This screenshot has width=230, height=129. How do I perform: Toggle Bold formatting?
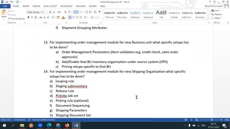pos(28,18)
